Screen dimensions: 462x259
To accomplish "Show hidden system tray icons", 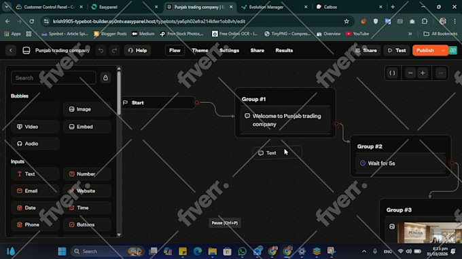I will click(364, 252).
